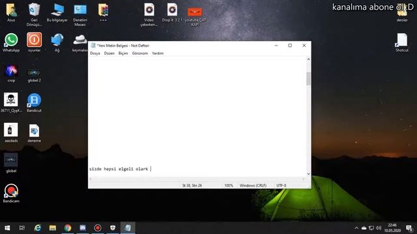The height and width of the screenshot is (234, 417).
Task: Select the globel 2 desktop icon
Action: point(34,75)
